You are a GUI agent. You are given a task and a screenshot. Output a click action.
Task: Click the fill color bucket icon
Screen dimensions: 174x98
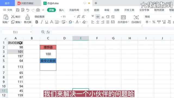click(x=70, y=22)
